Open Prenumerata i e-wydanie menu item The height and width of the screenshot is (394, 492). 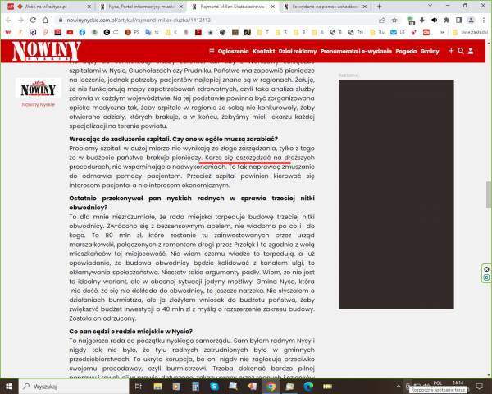point(356,51)
